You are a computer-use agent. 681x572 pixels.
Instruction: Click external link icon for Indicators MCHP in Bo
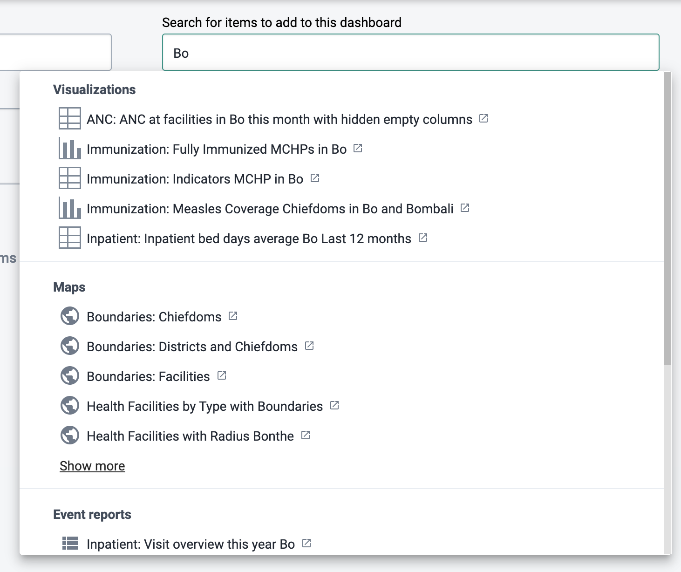click(x=315, y=178)
